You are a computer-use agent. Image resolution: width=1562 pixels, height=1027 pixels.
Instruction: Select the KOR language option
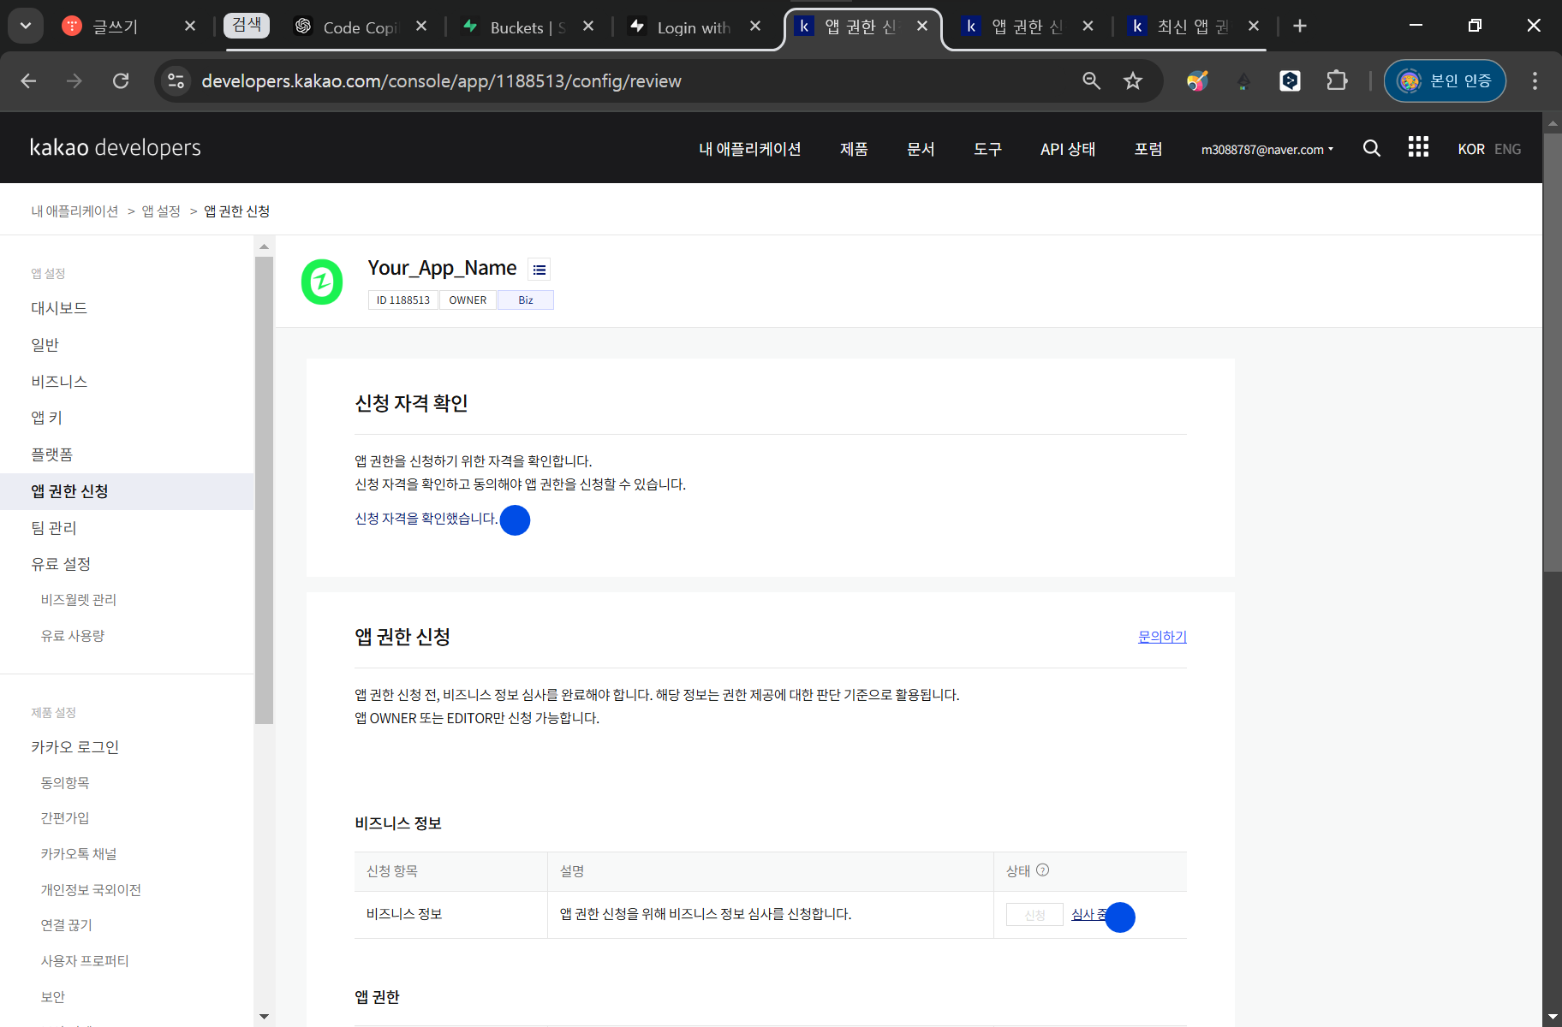click(1471, 149)
